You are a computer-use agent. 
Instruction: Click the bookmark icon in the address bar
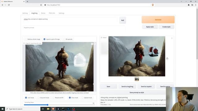[41, 5]
